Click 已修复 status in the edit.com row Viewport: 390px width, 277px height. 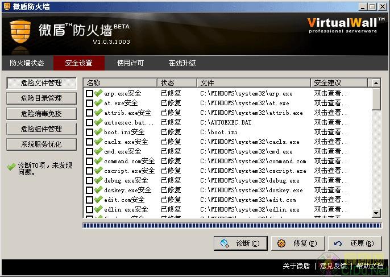tap(171, 200)
